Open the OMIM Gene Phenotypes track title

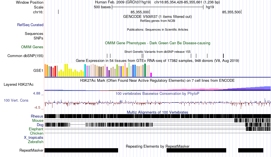[x=157, y=43]
